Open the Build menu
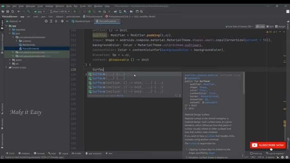 click(x=69, y=6)
